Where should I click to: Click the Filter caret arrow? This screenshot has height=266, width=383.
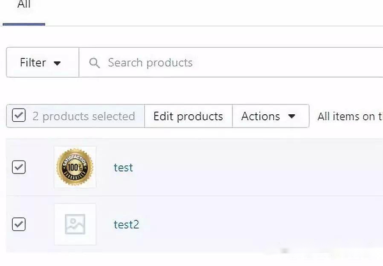(57, 63)
